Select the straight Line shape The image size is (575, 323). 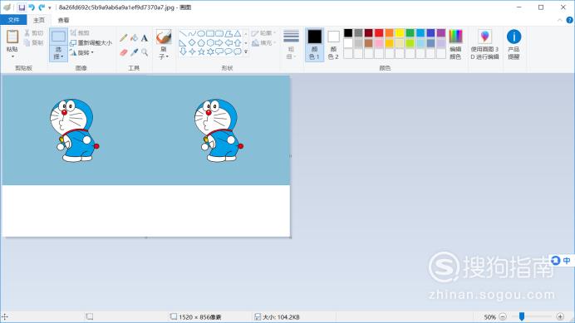183,34
